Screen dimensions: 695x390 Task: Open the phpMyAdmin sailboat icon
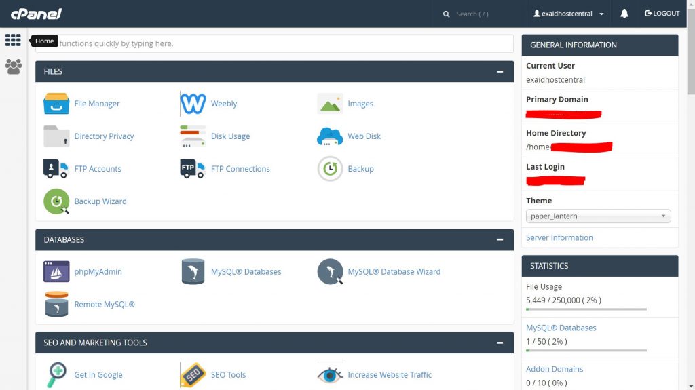click(56, 272)
